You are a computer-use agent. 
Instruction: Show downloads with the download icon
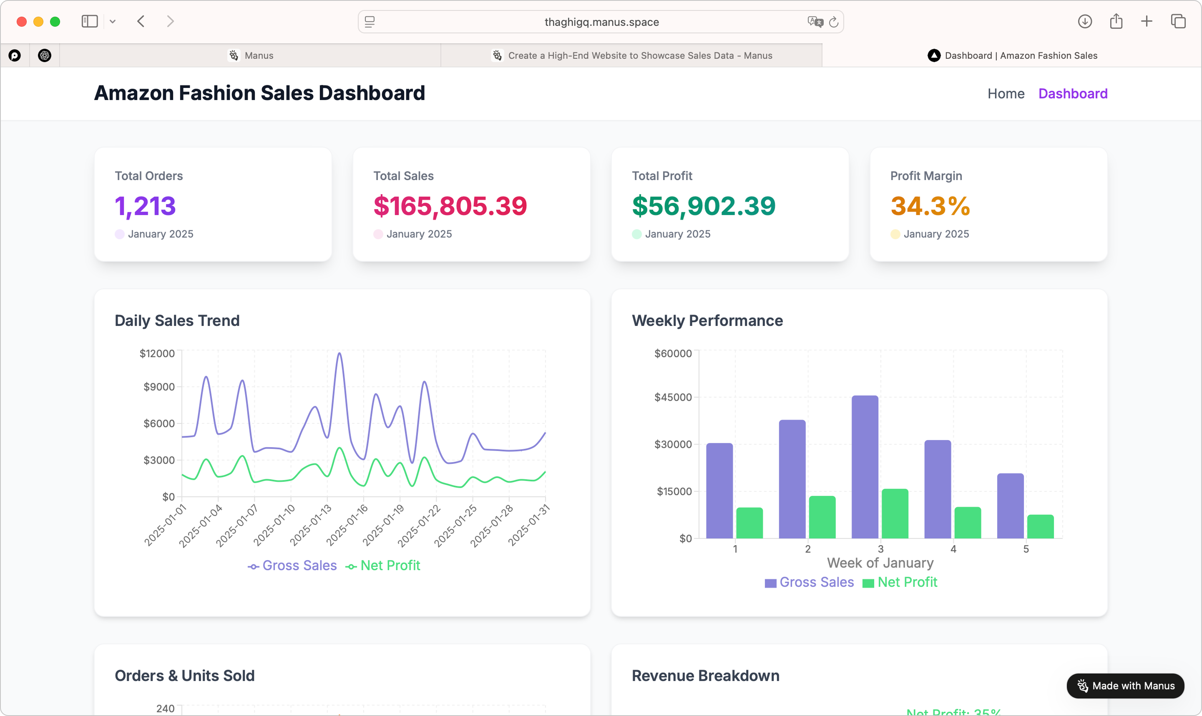click(1085, 21)
